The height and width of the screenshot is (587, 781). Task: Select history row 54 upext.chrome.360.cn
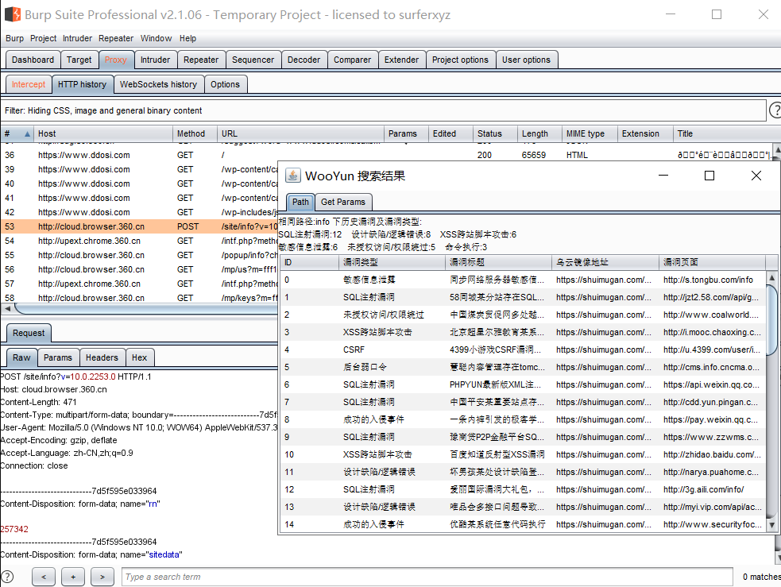point(140,241)
